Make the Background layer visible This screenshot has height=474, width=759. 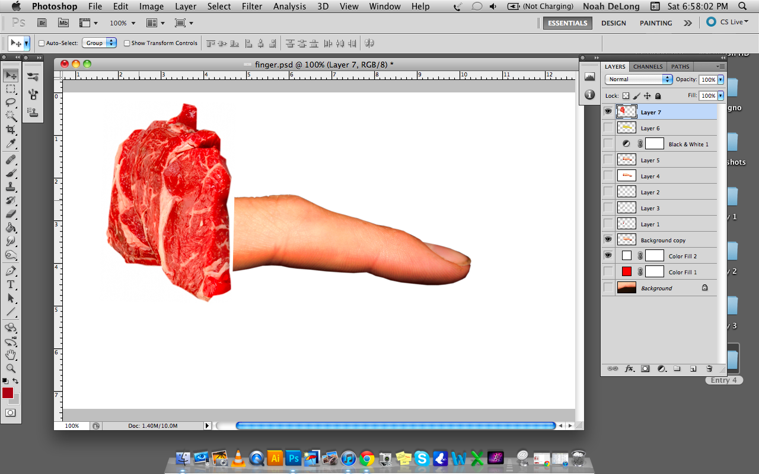pyautogui.click(x=608, y=287)
